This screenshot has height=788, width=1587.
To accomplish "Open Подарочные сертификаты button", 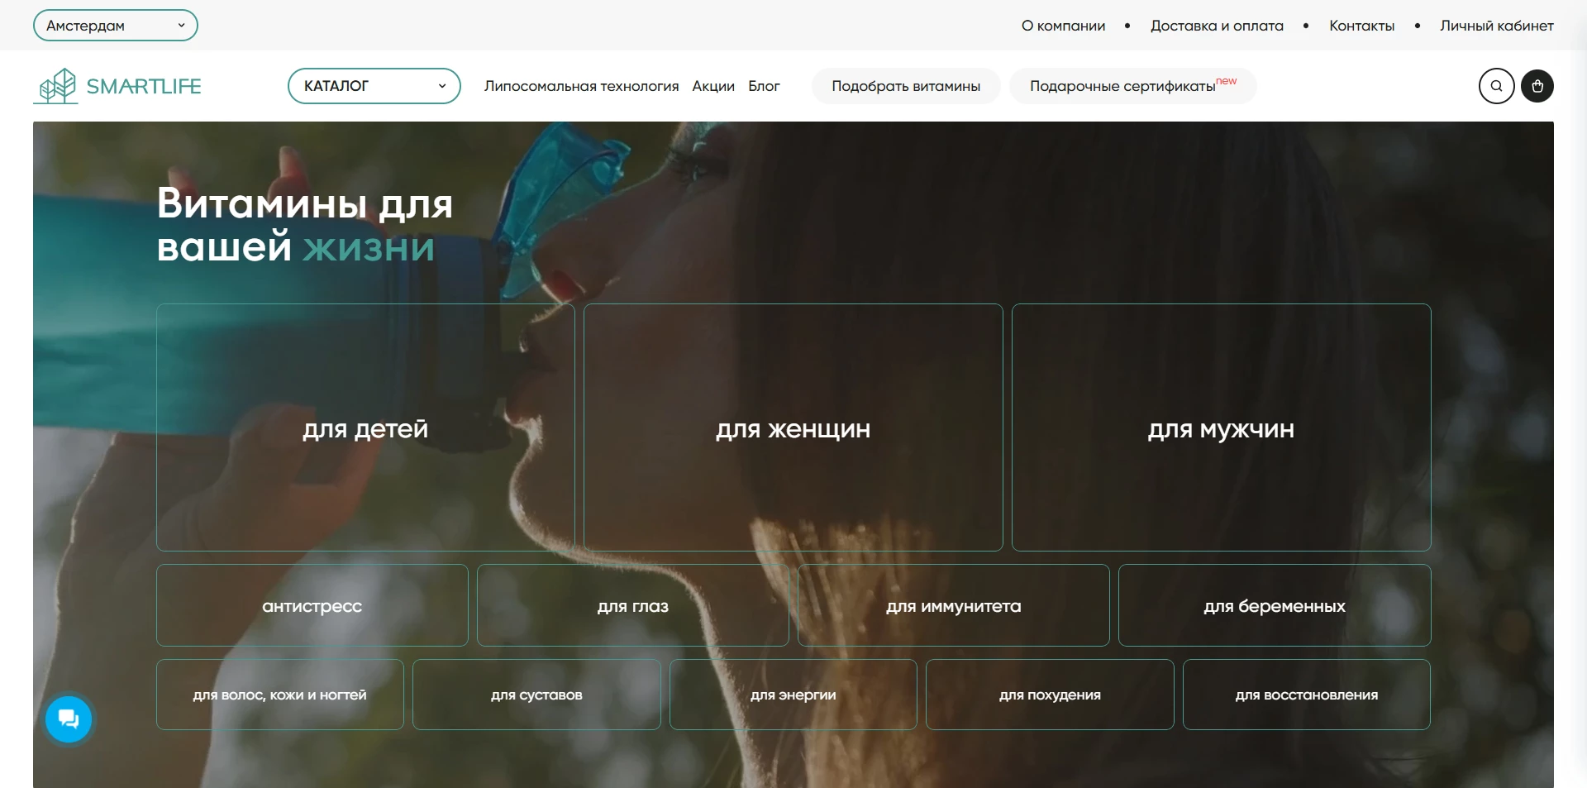I will 1132,86.
